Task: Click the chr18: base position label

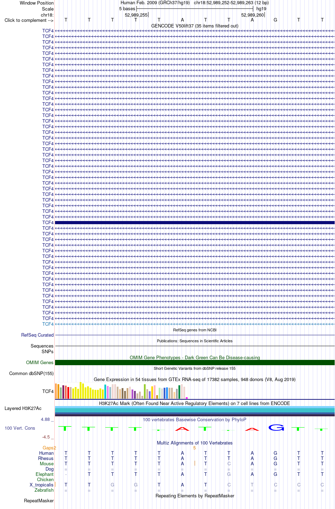Action: coord(47,15)
